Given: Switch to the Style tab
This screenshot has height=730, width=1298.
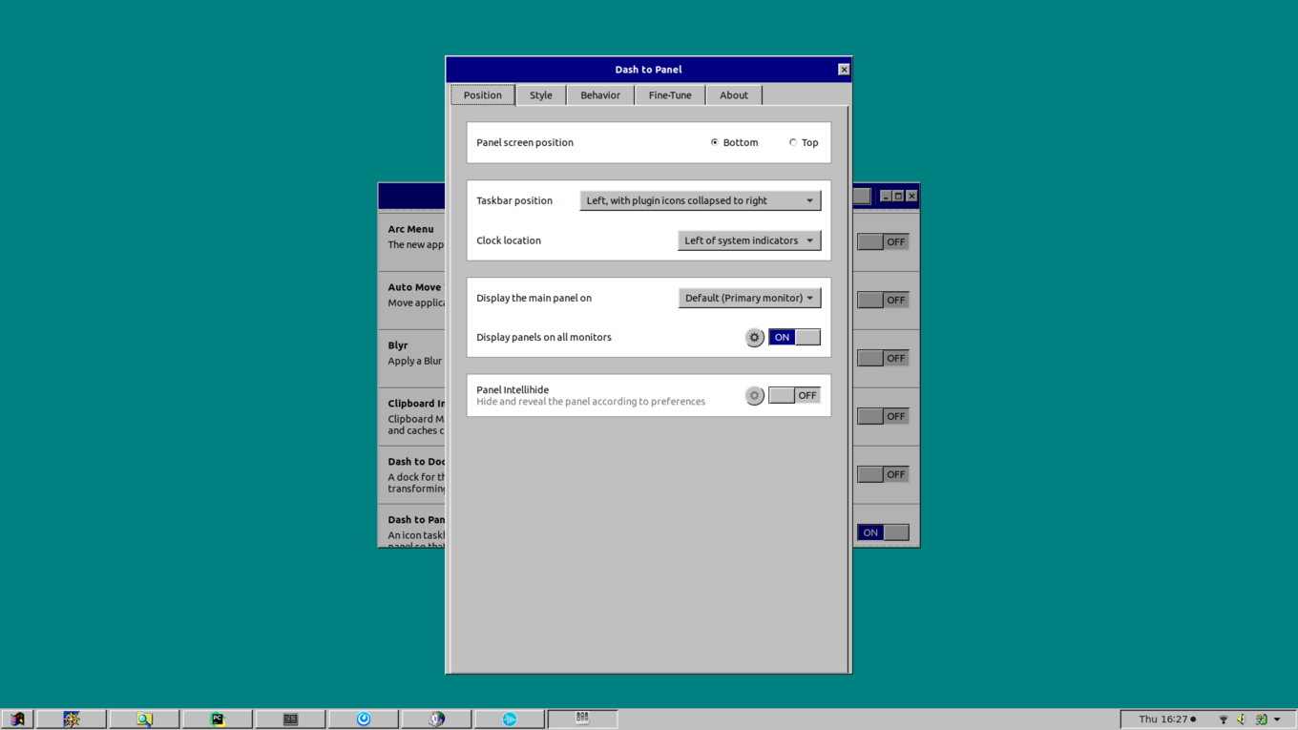Looking at the screenshot, I should pos(541,94).
